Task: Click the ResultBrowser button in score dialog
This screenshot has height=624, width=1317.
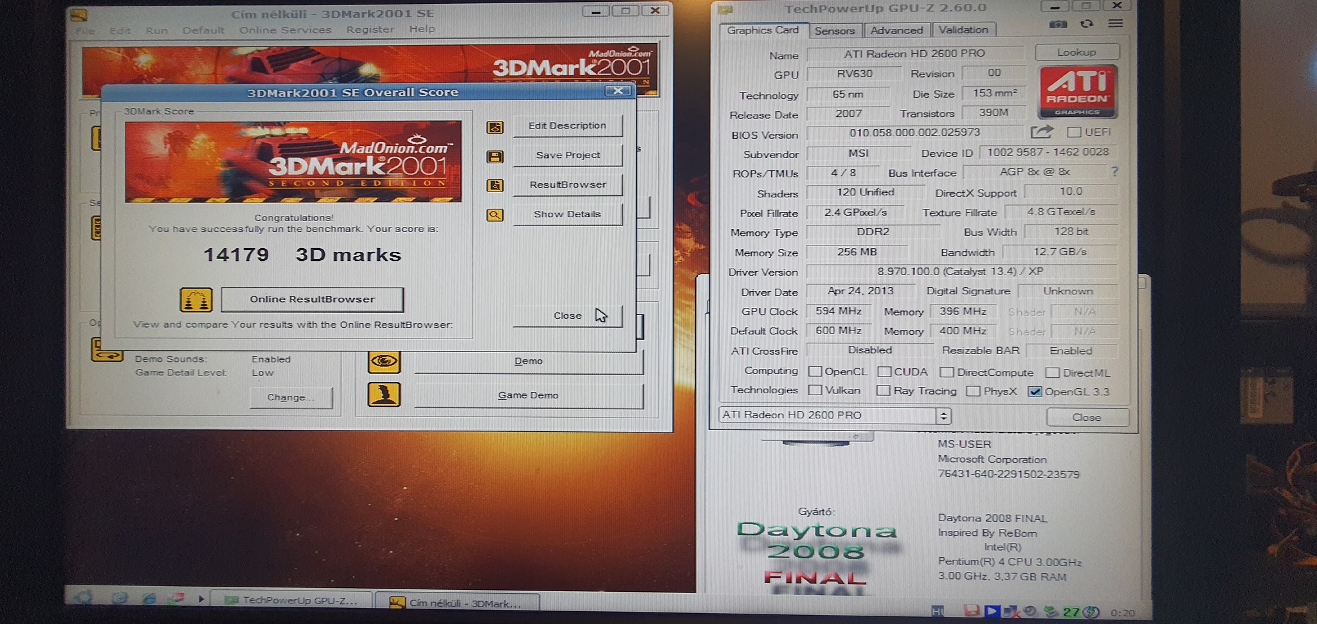Action: pyautogui.click(x=567, y=184)
